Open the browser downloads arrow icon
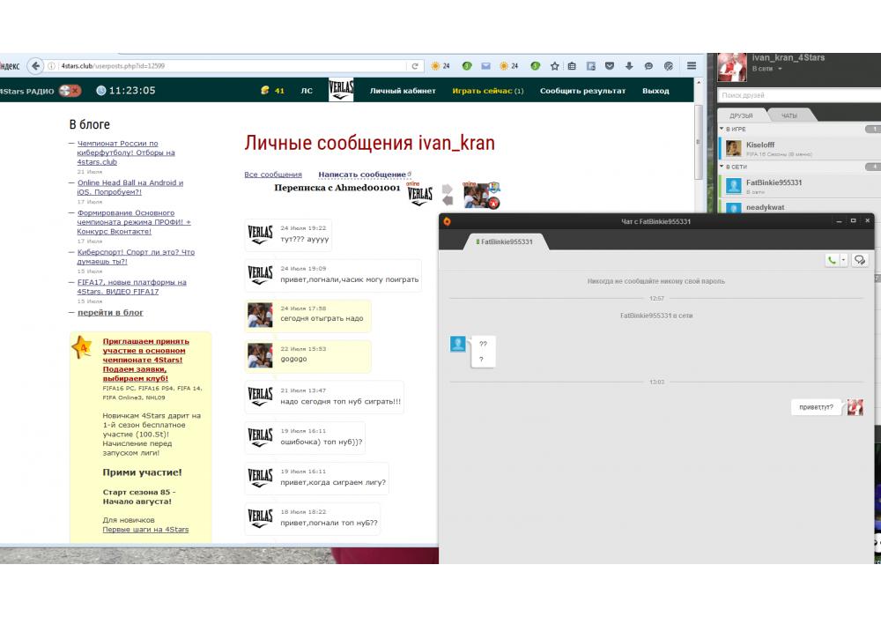 coord(629,66)
